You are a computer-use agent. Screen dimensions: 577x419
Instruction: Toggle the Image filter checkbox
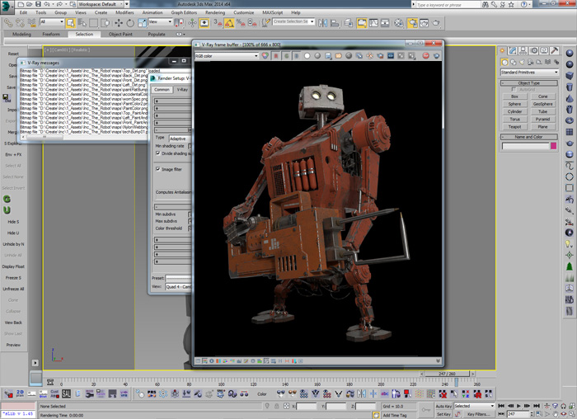coord(158,169)
